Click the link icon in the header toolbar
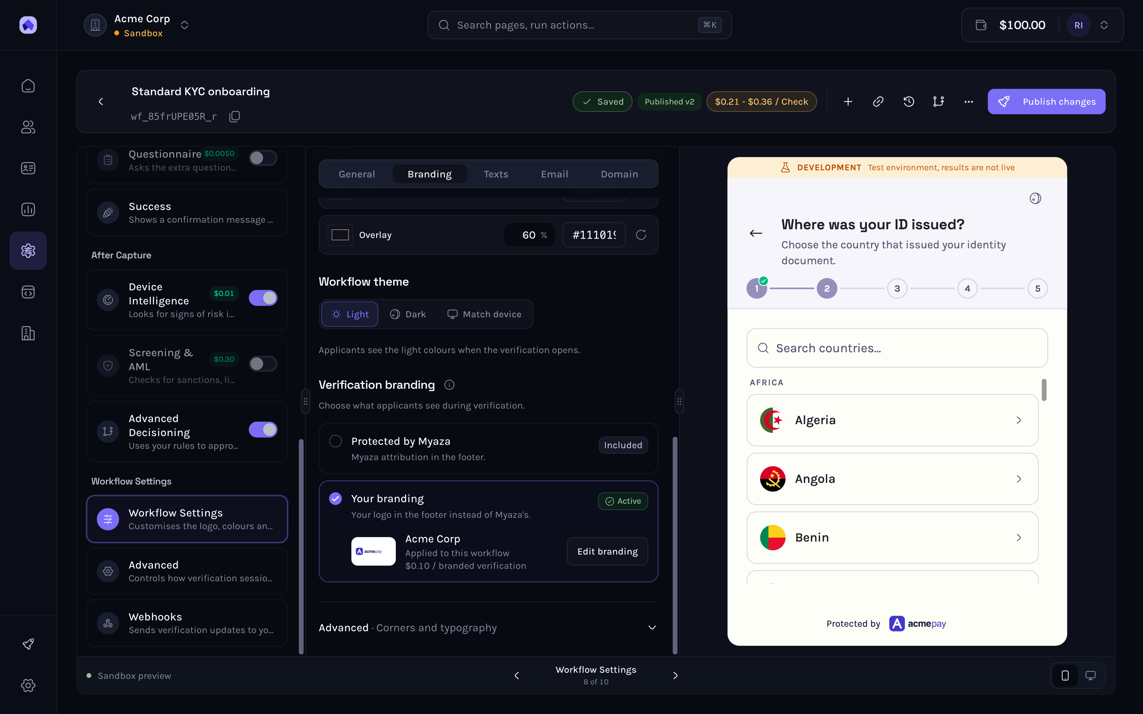Image resolution: width=1143 pixels, height=714 pixels. (x=878, y=102)
